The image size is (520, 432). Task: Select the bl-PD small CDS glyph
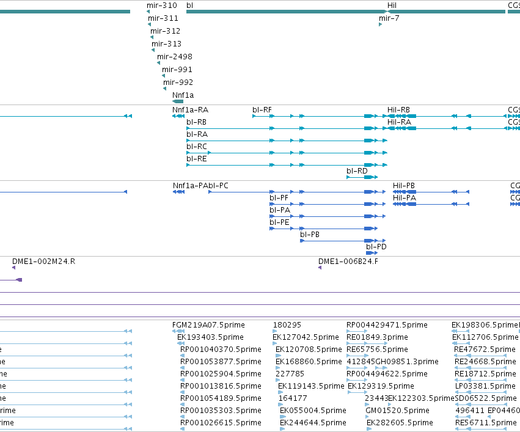372,253
